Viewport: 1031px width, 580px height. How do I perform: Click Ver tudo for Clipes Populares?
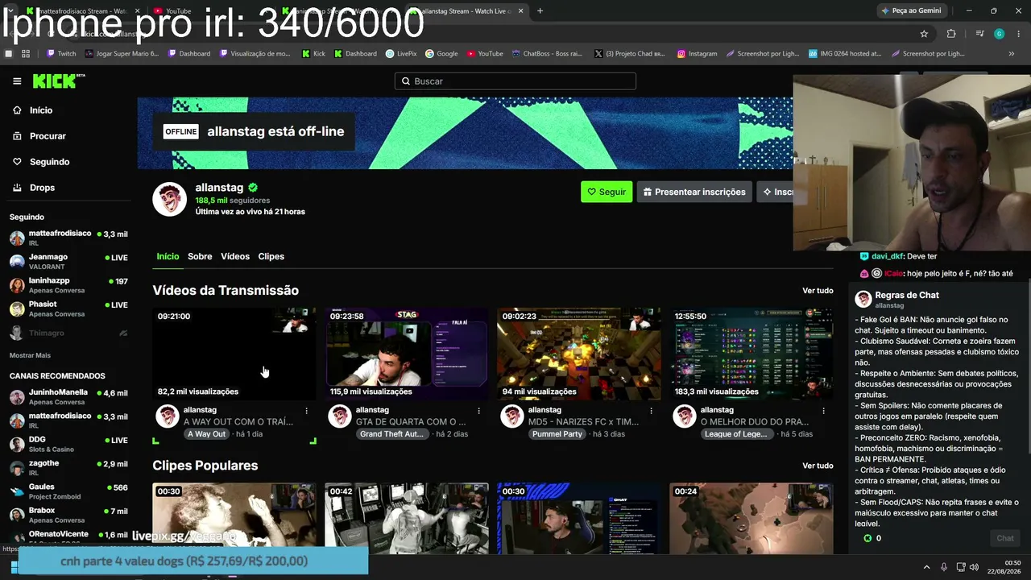point(818,466)
